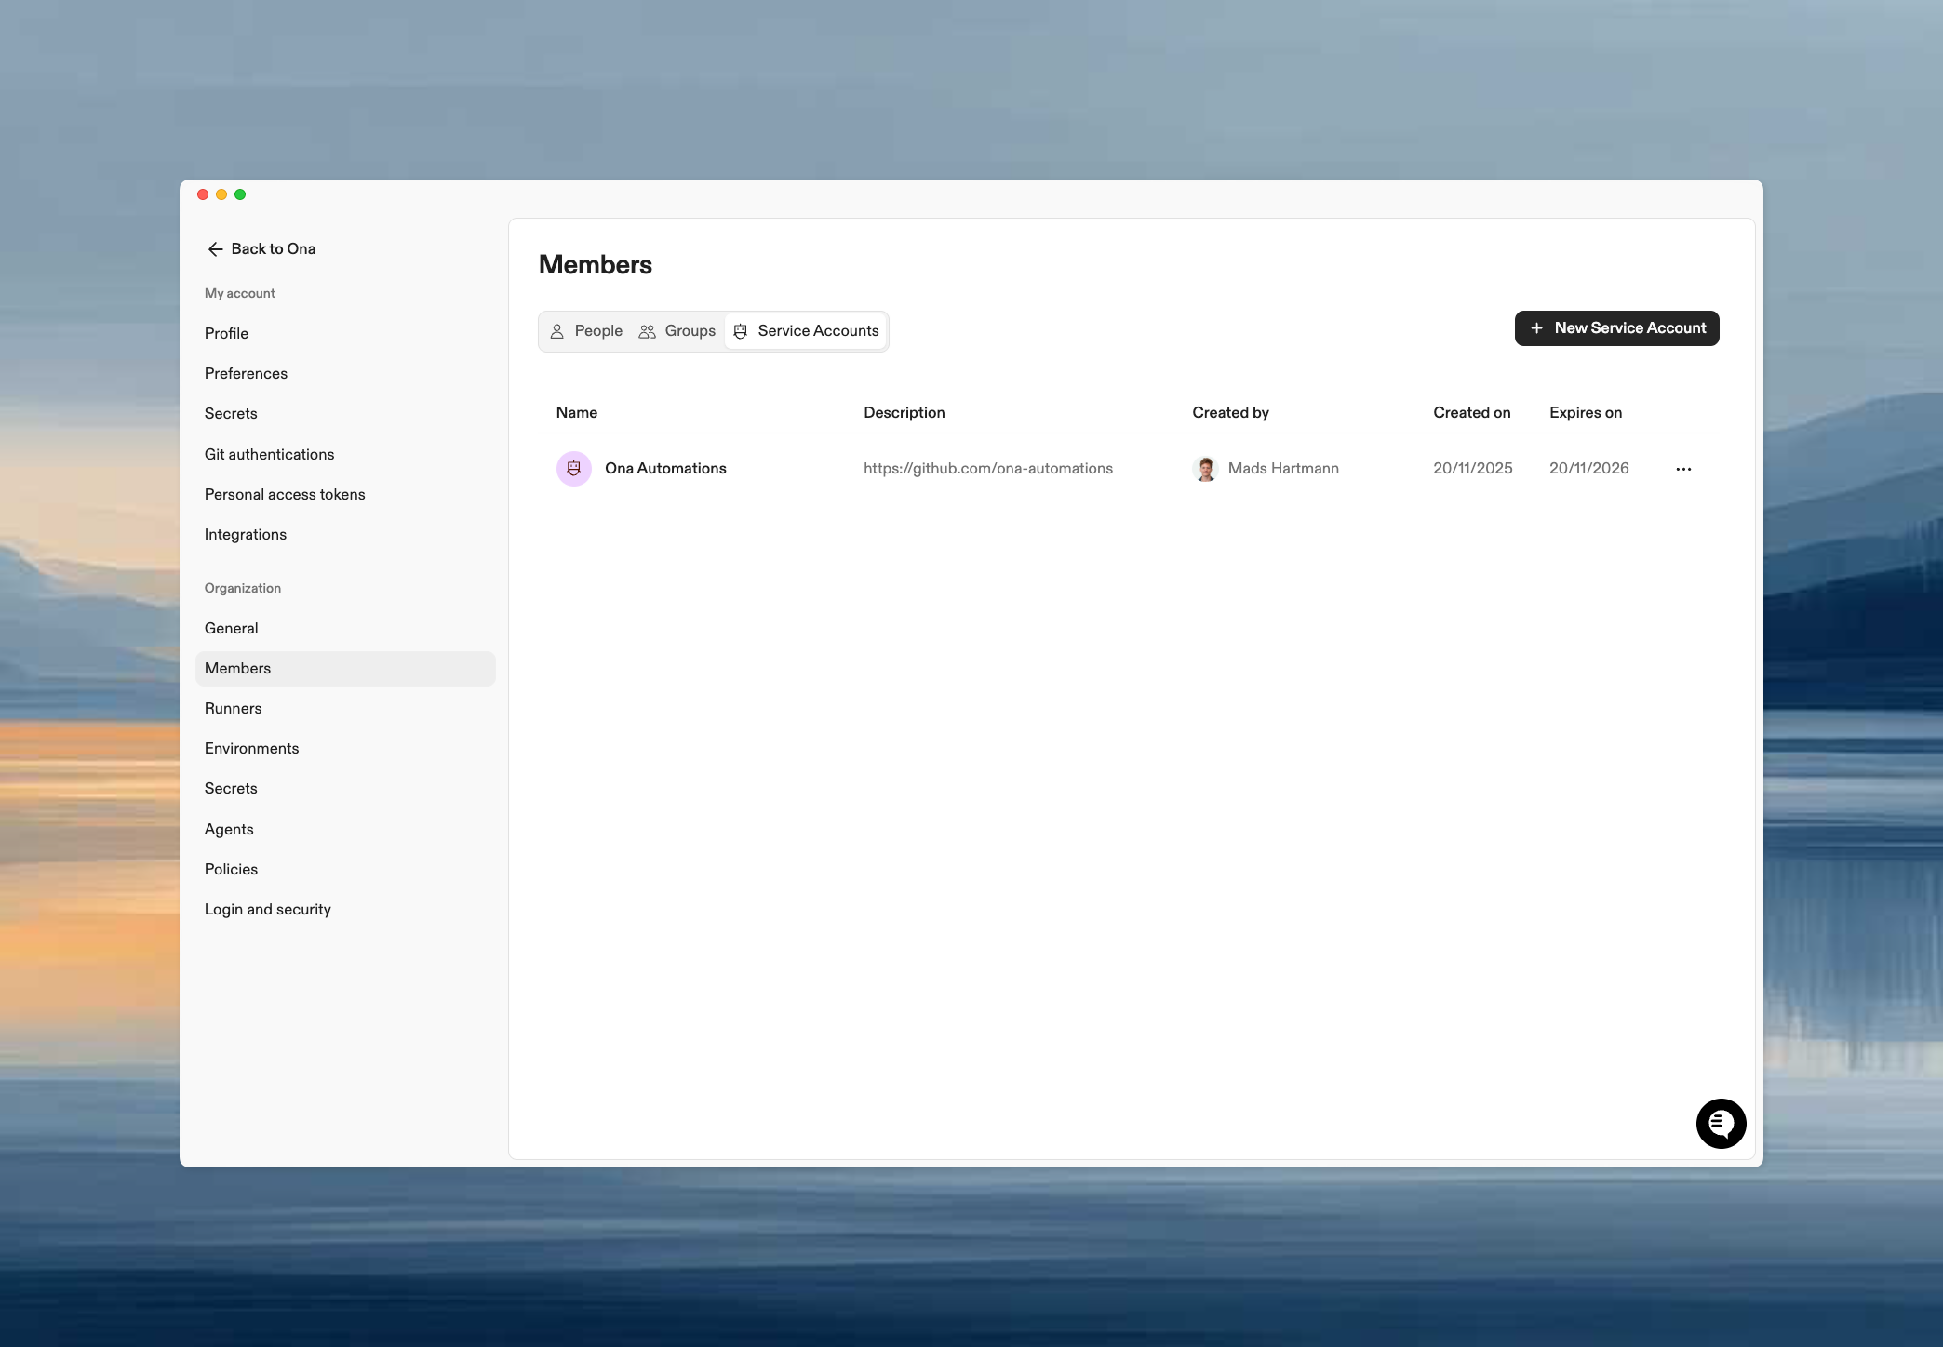Click Mads Hartmann's profile avatar
The height and width of the screenshot is (1347, 1943).
pyautogui.click(x=1205, y=468)
